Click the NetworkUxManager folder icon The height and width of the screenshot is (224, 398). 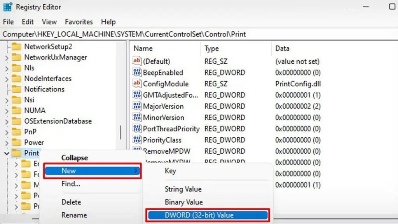pyautogui.click(x=16, y=57)
